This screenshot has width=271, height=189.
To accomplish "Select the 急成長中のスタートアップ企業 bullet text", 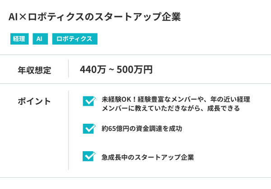I will pyautogui.click(x=148, y=157).
